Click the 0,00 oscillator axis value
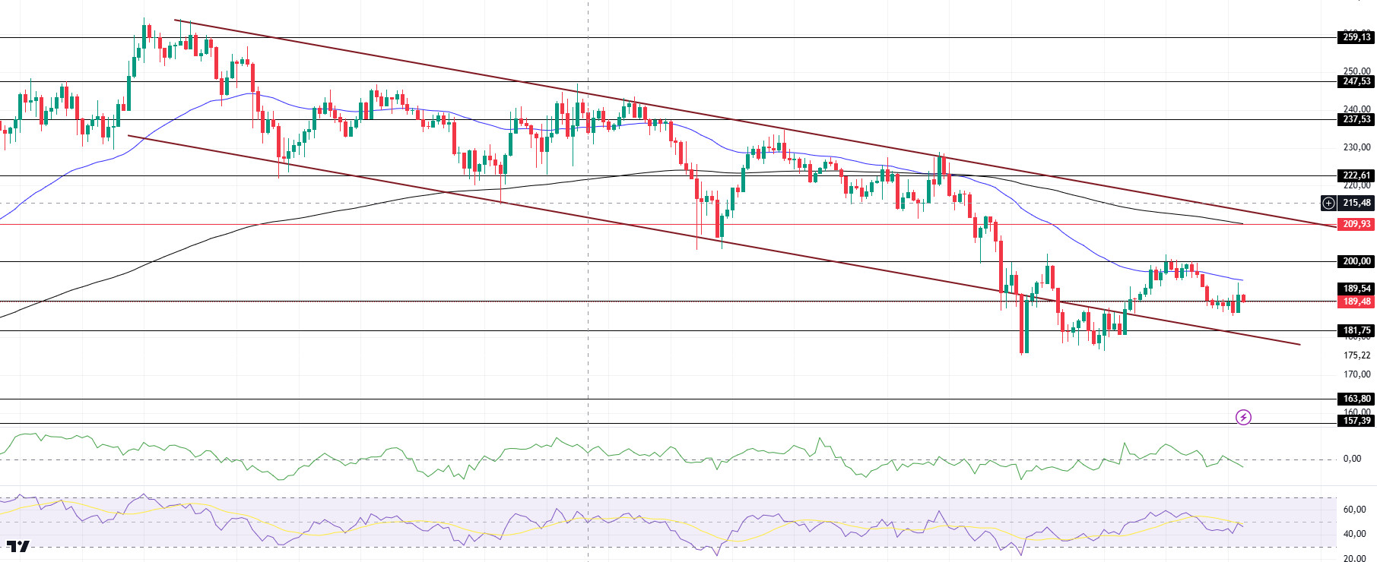The height and width of the screenshot is (562, 1377). click(x=1352, y=459)
